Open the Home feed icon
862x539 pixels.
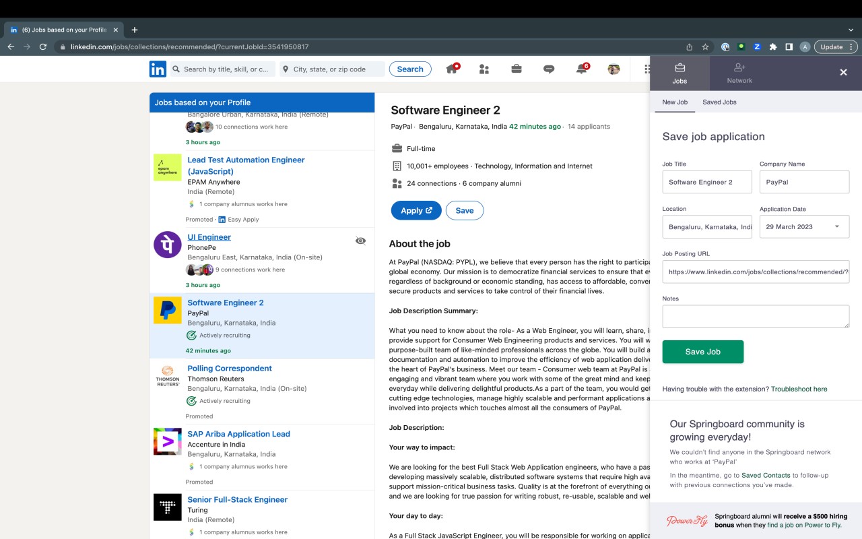(453, 69)
